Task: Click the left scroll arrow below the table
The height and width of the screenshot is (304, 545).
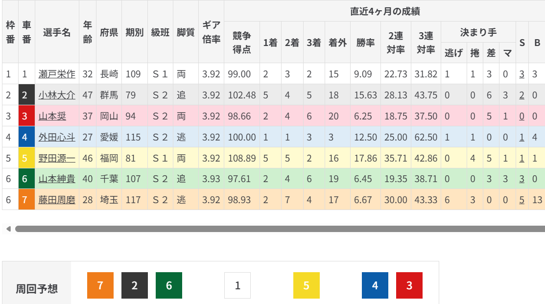Action: [7, 229]
